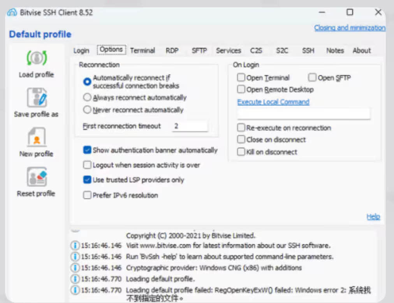This screenshot has height=303, width=394.
Task: Select Automatically reconnect if successful connection breaks
Action: tap(87, 81)
